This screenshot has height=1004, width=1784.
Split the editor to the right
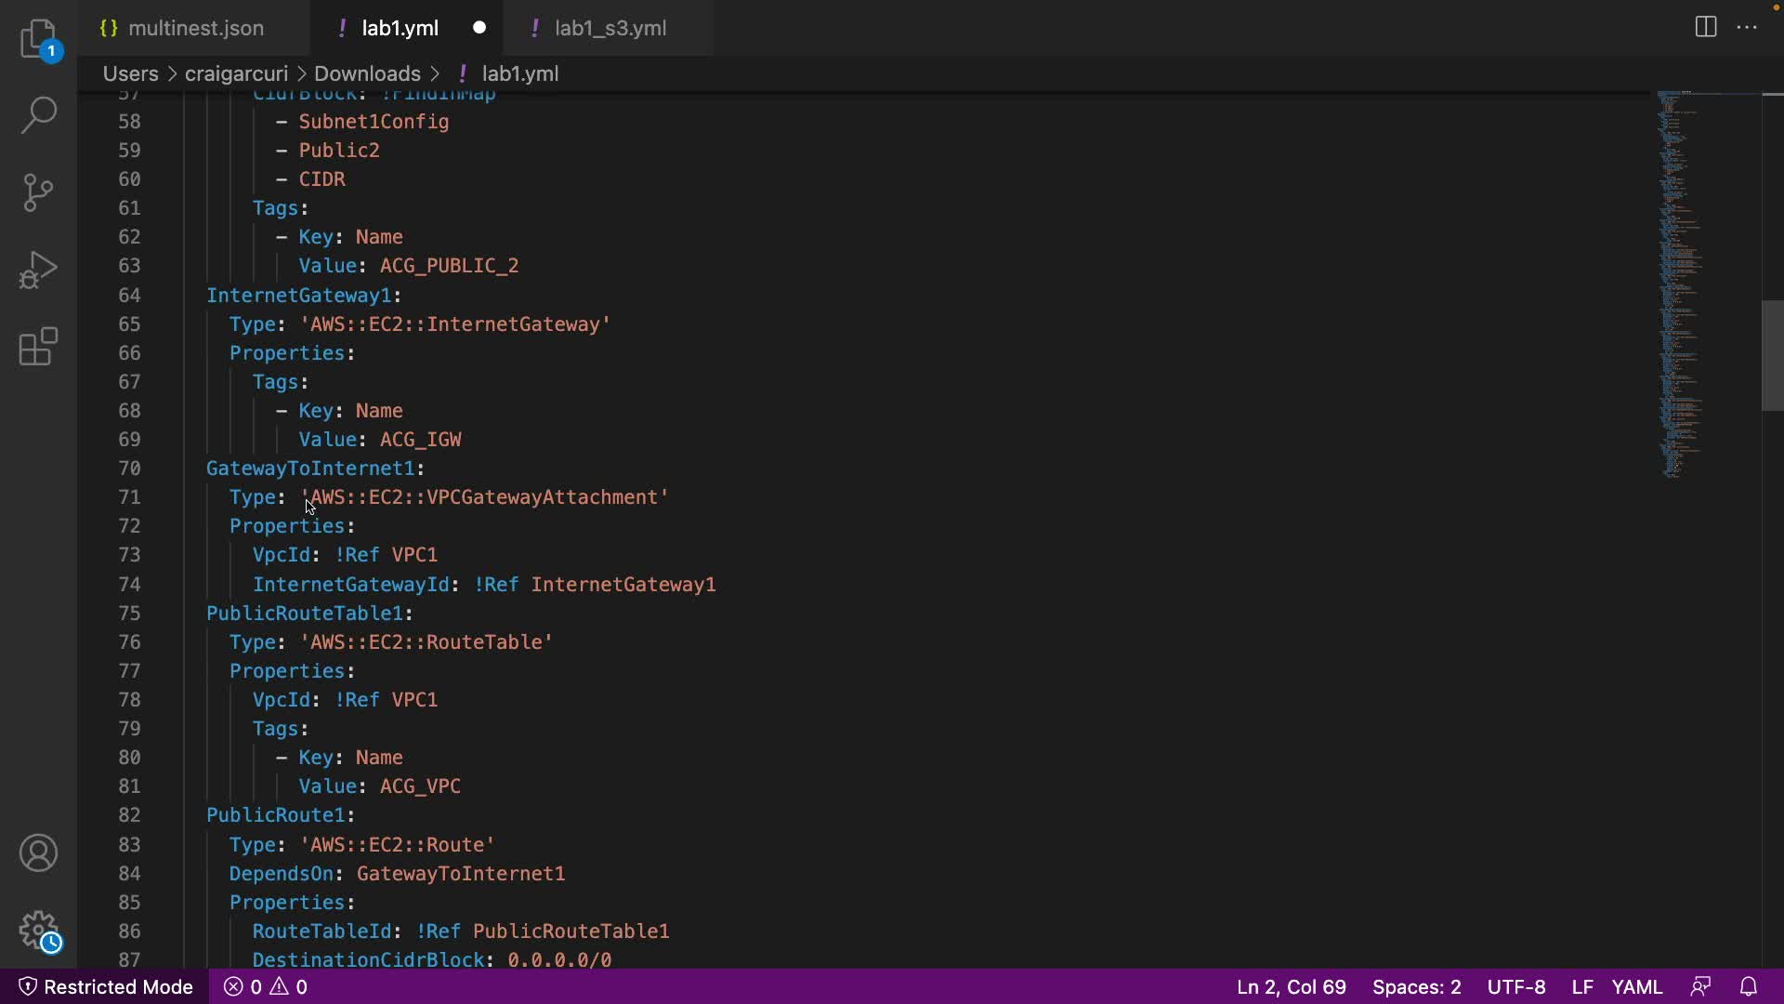tap(1706, 27)
